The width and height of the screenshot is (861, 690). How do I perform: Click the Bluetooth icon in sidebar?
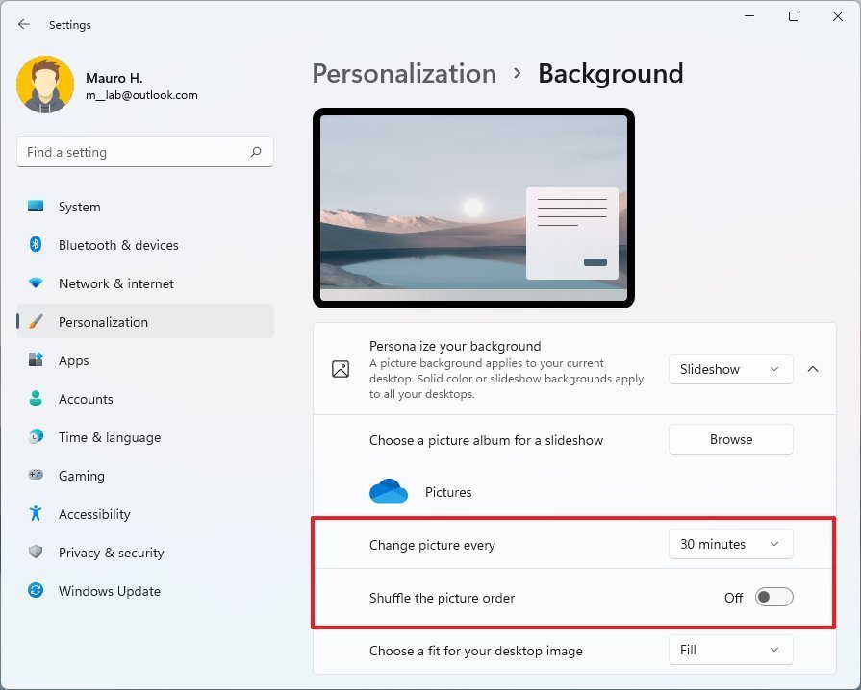tap(36, 245)
